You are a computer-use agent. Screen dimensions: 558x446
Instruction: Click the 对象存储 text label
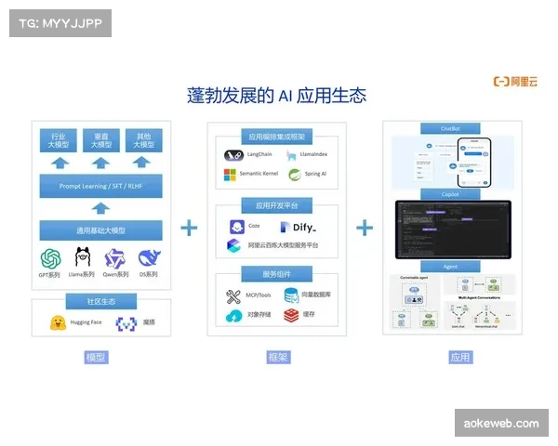[x=259, y=314]
